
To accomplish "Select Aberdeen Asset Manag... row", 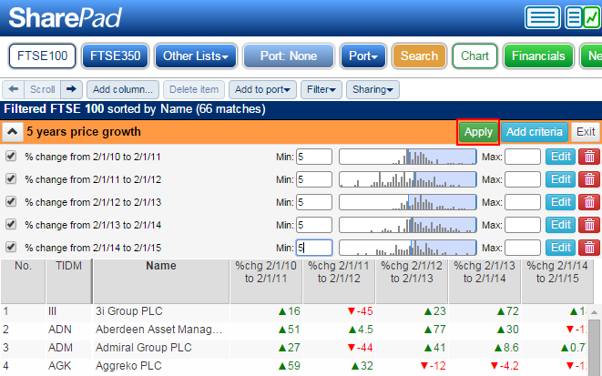I will pos(293,330).
